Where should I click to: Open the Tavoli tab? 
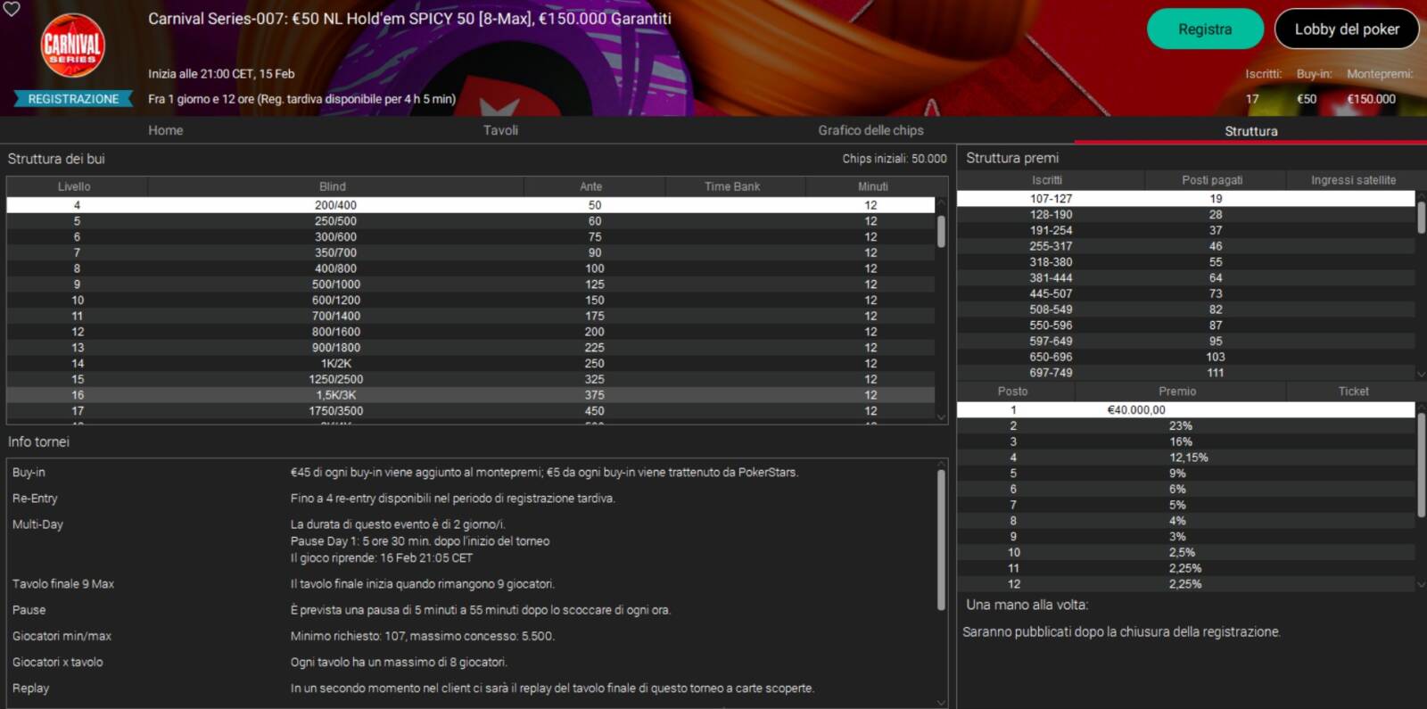(500, 130)
